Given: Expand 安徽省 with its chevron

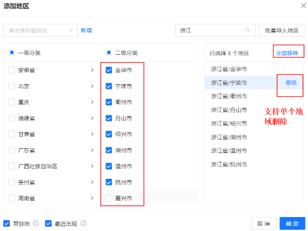Looking at the screenshot, I should click(x=92, y=70).
